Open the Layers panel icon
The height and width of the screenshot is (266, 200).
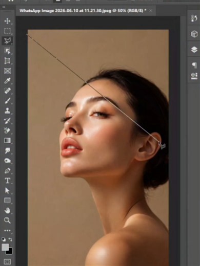coord(194,50)
